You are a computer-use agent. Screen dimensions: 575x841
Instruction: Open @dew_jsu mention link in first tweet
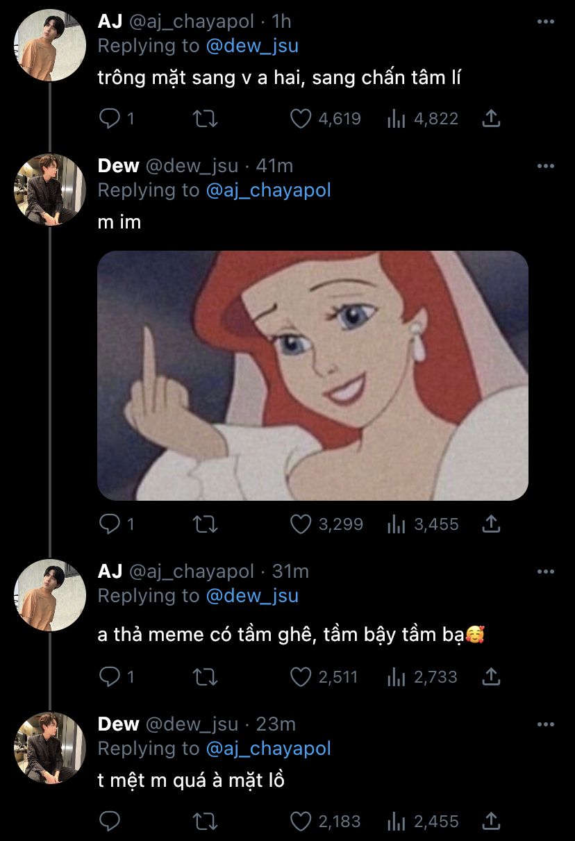coord(252,46)
